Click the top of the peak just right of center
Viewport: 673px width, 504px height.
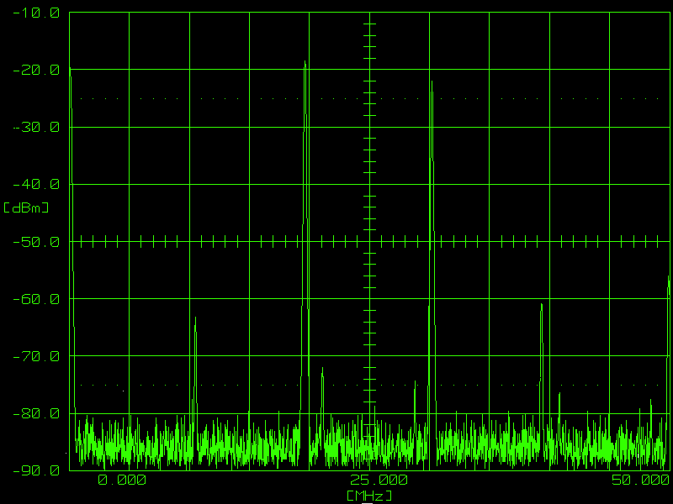(431, 82)
